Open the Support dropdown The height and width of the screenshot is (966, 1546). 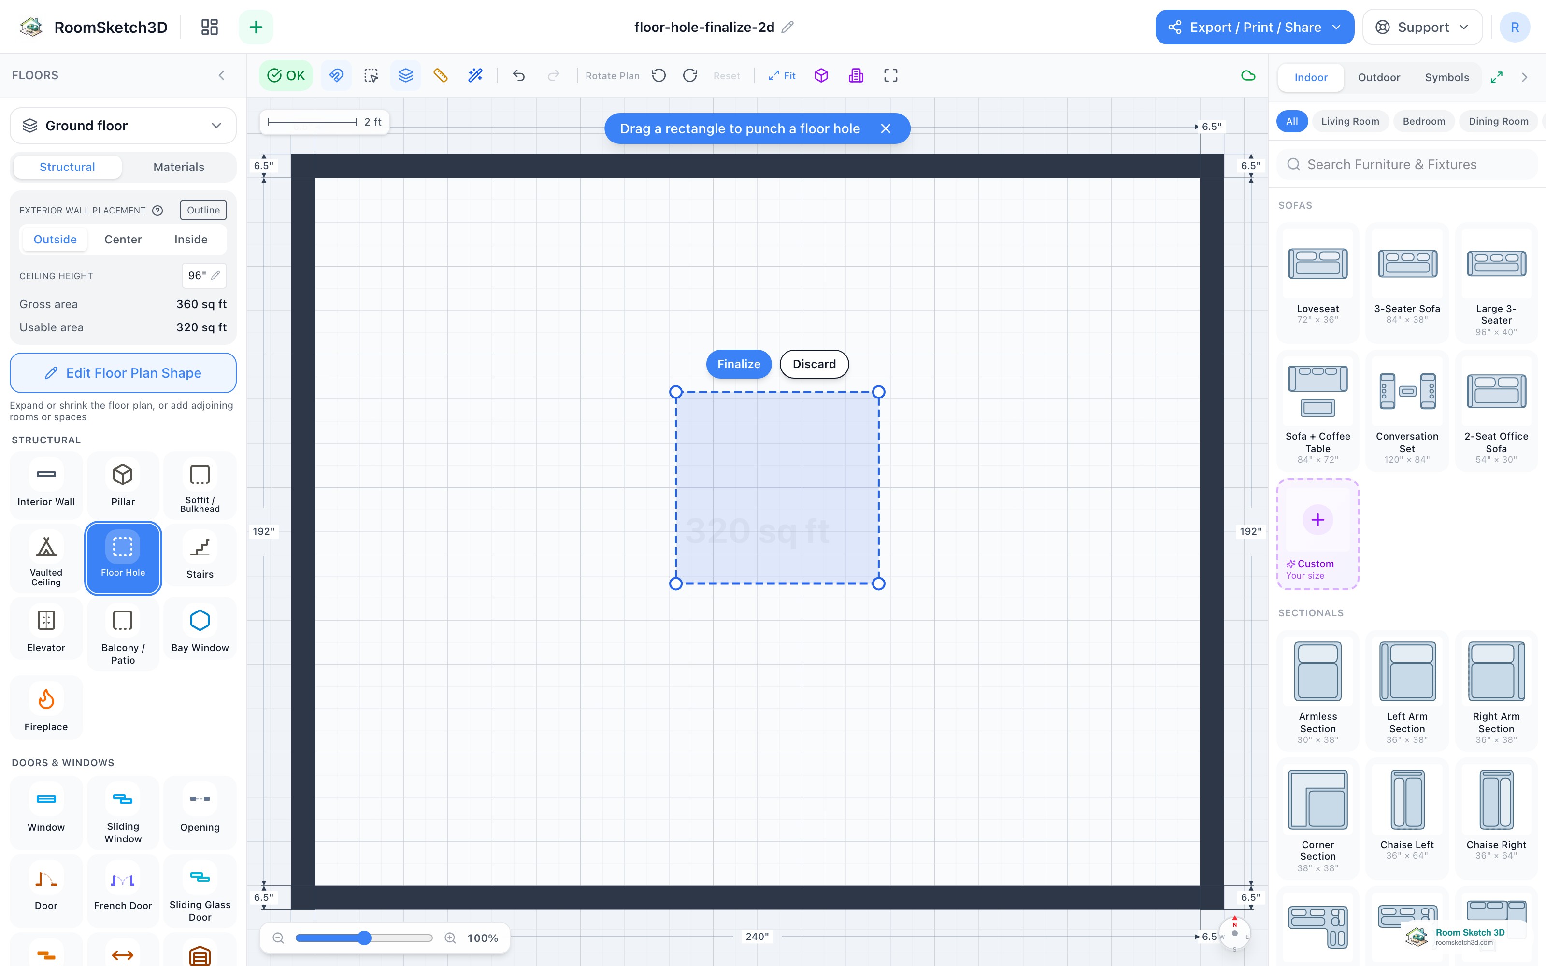(1422, 27)
